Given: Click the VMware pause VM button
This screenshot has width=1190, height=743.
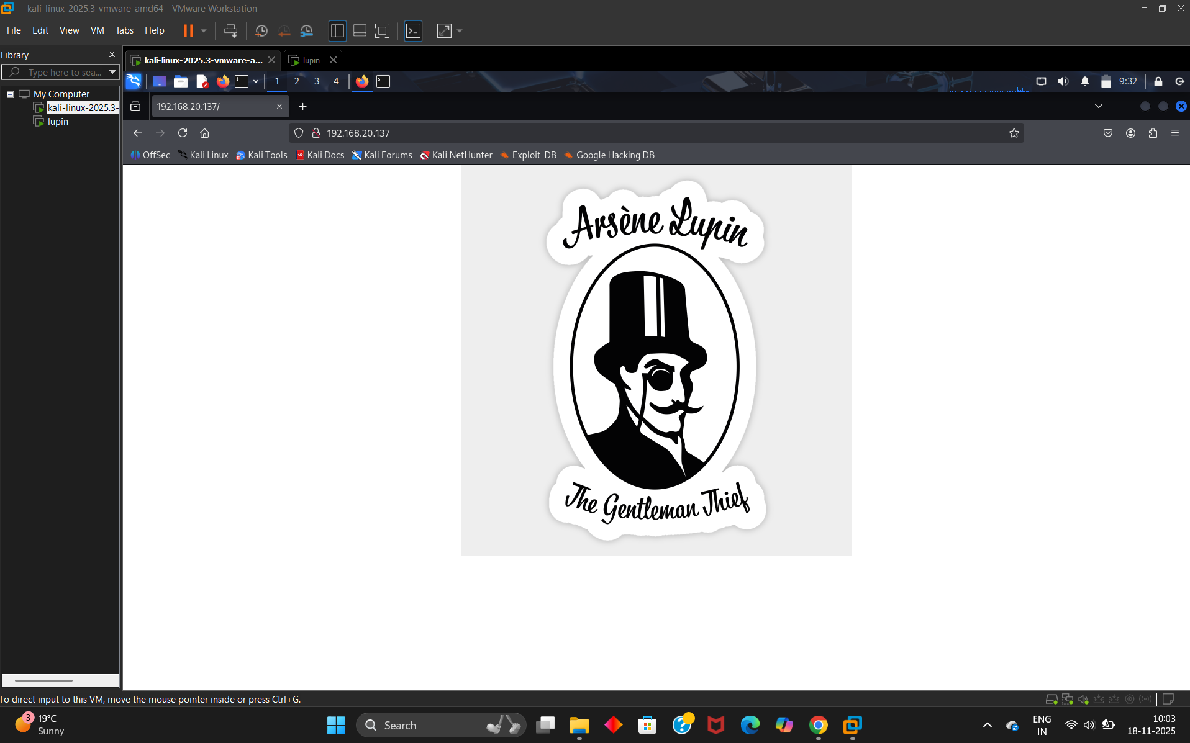Looking at the screenshot, I should [188, 30].
